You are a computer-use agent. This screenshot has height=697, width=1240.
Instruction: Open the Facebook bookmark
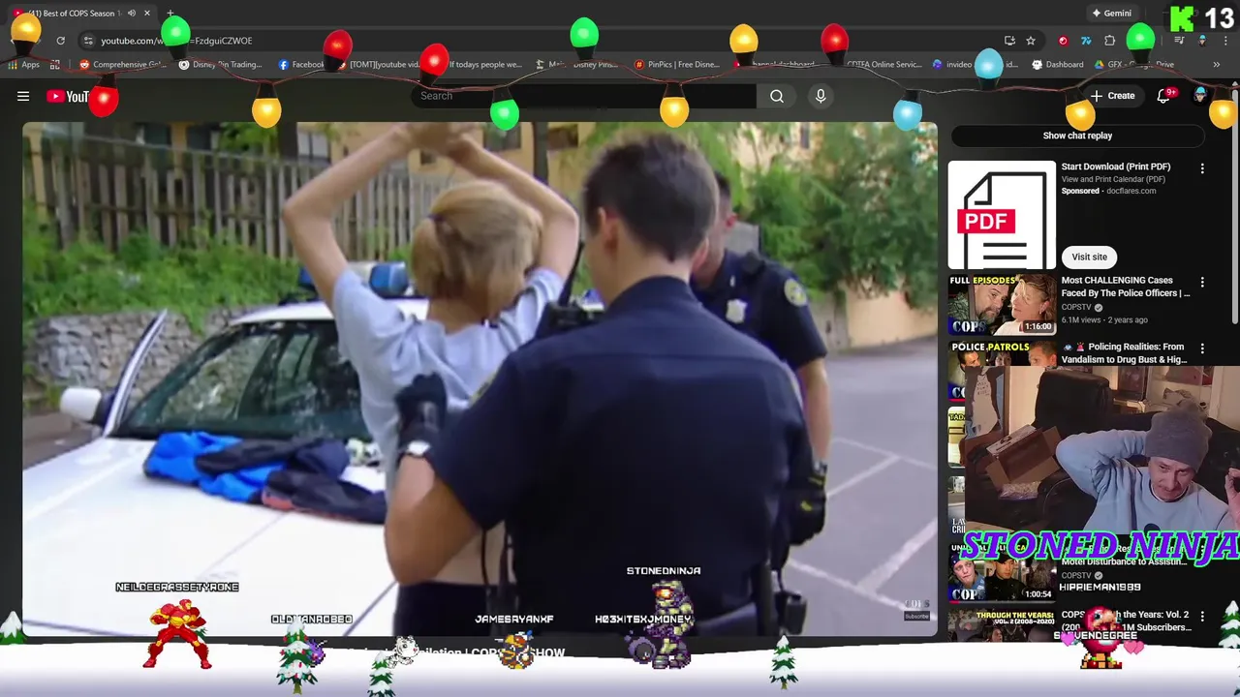[301, 65]
